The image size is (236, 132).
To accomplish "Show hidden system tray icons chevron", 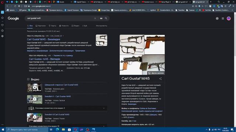I will coord(206,129).
